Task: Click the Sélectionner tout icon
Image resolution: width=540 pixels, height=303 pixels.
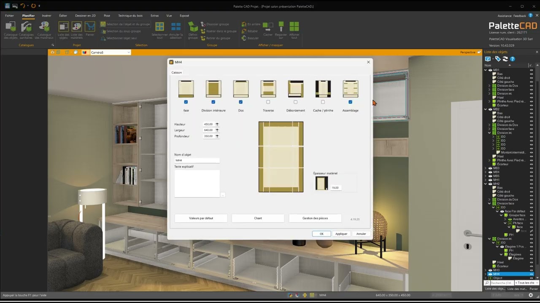Action: 159,27
